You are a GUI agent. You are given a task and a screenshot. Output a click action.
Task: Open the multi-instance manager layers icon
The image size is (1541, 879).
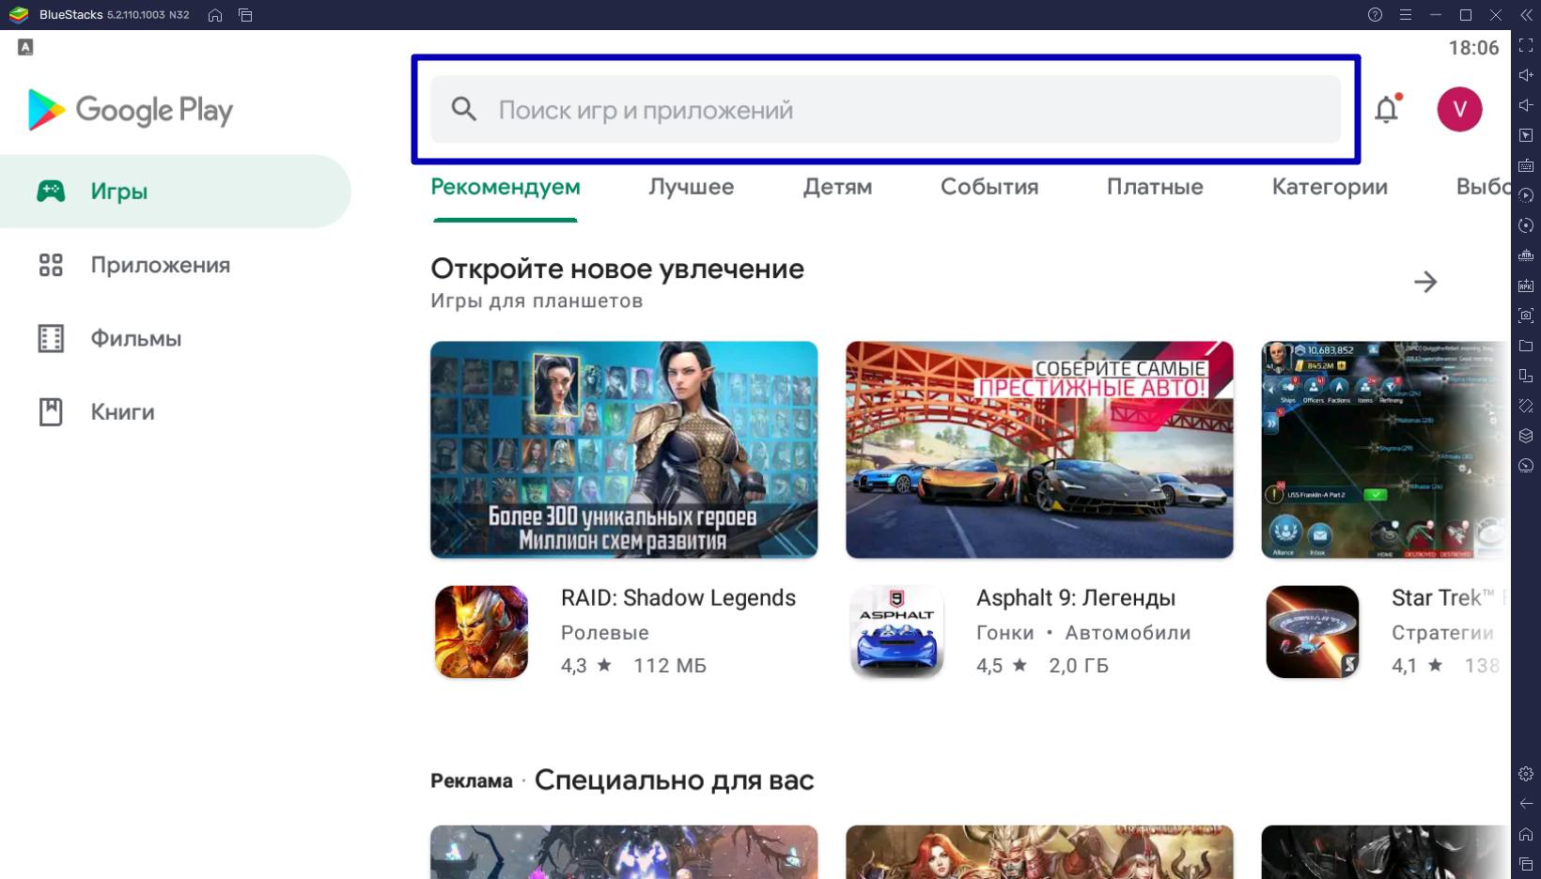(1526, 436)
